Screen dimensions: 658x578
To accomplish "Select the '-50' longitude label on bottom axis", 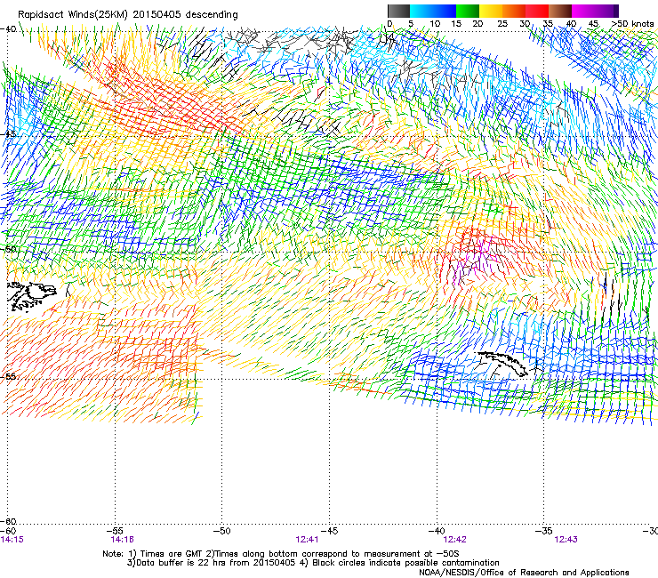I will coord(222,531).
